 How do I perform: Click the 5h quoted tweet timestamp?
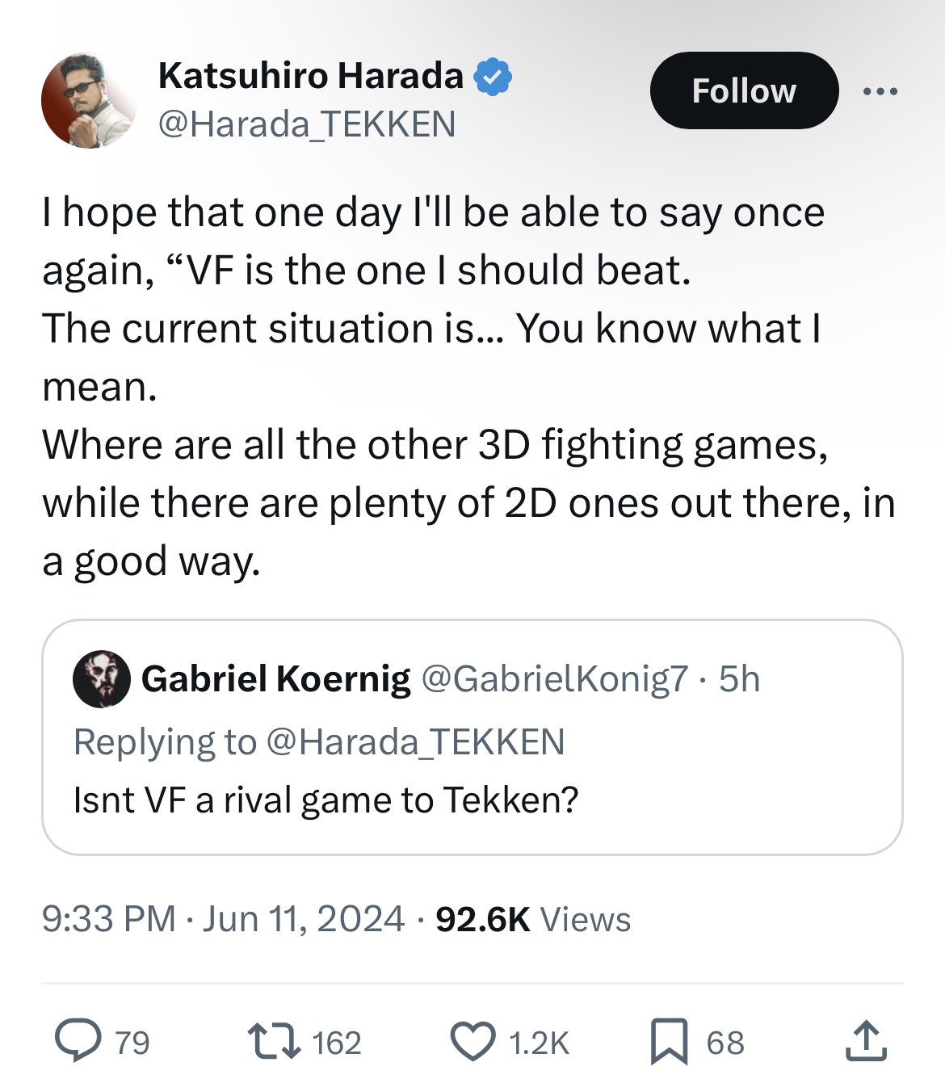tap(739, 678)
